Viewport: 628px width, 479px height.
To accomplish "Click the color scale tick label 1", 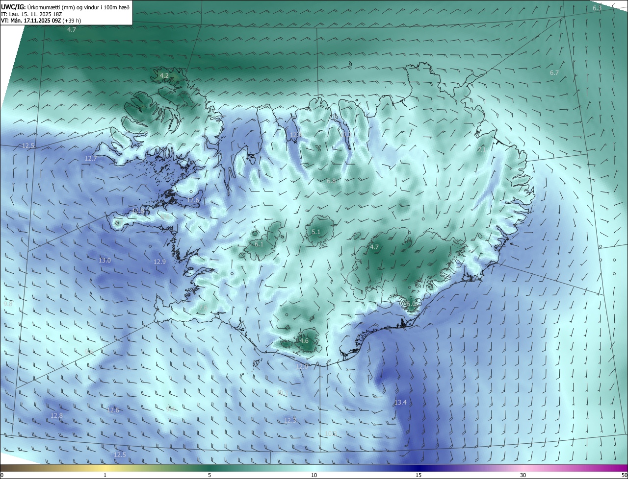I will (105, 475).
